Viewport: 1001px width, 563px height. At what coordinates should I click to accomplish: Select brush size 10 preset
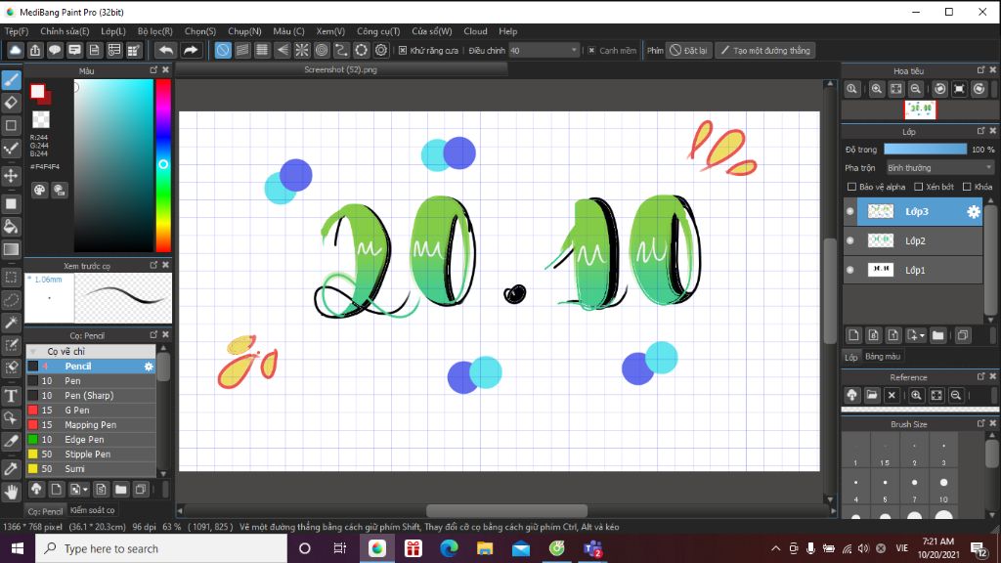(x=943, y=489)
